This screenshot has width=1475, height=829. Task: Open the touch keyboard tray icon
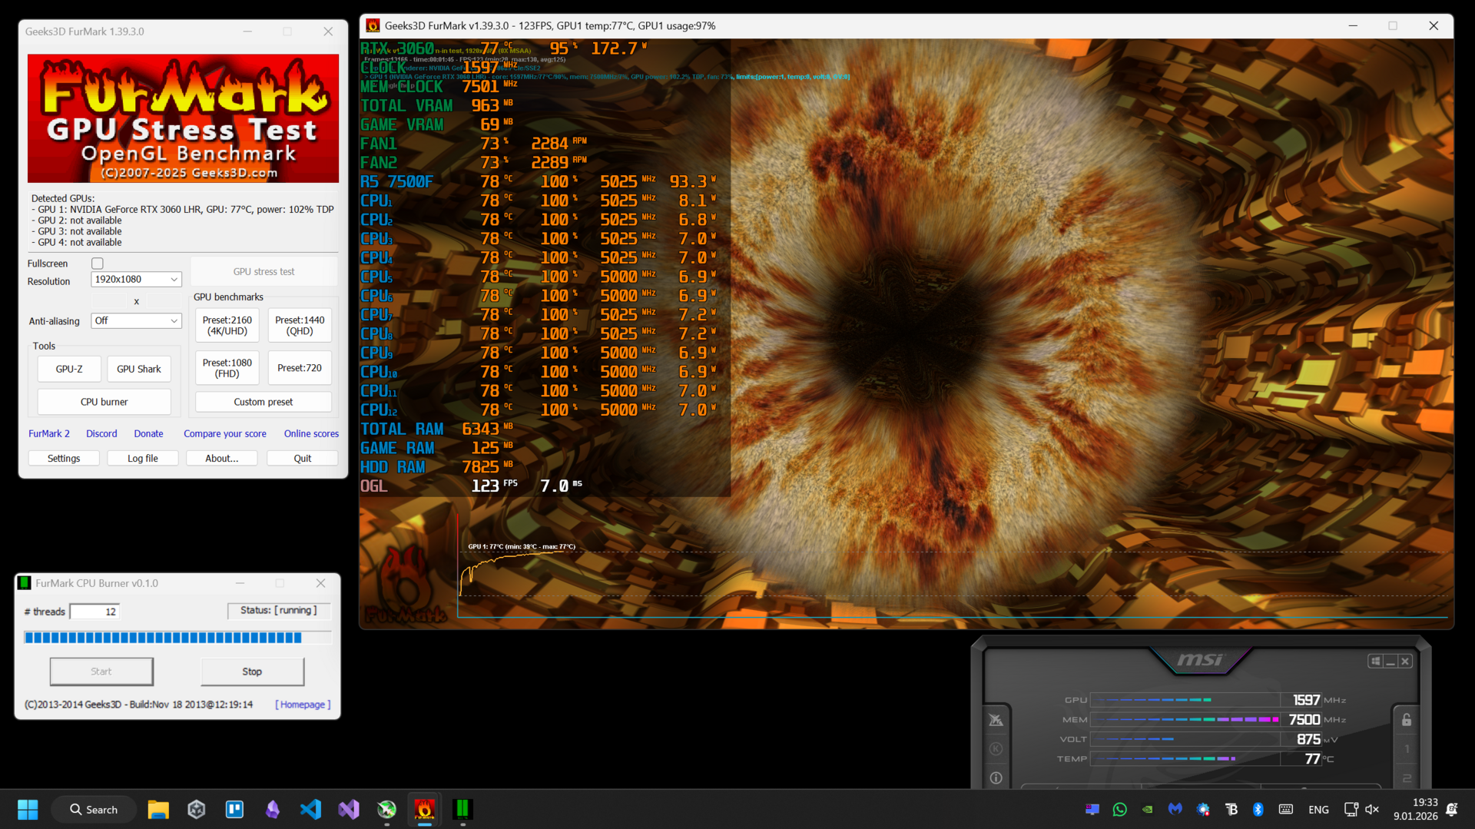coord(1286,809)
